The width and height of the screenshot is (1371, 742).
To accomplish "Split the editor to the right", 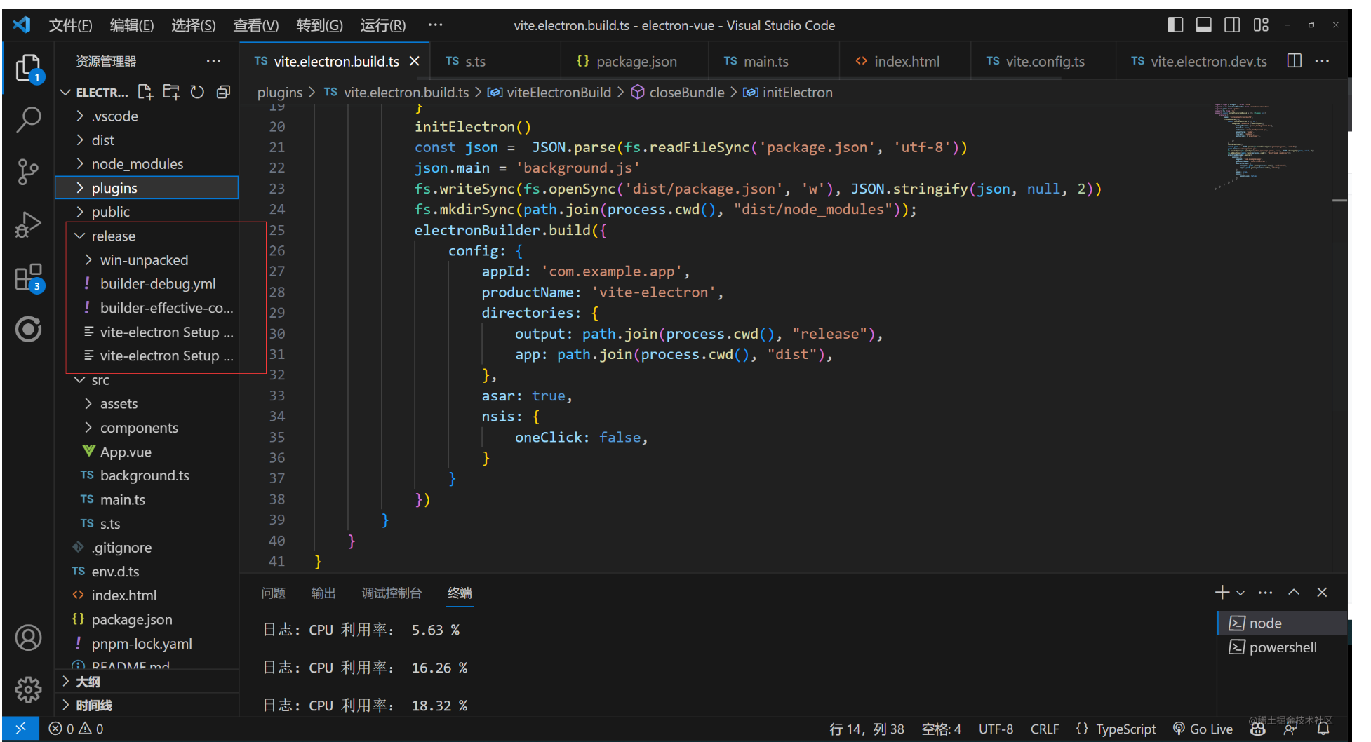I will pyautogui.click(x=1295, y=61).
